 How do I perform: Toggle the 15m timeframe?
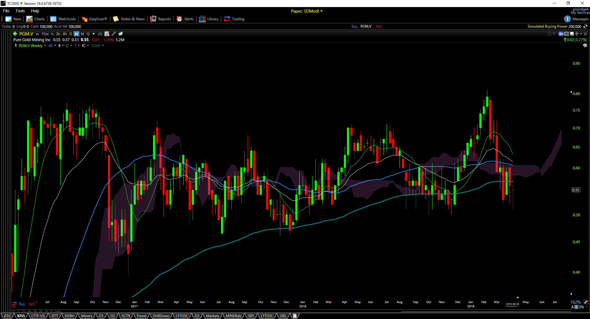[45, 34]
